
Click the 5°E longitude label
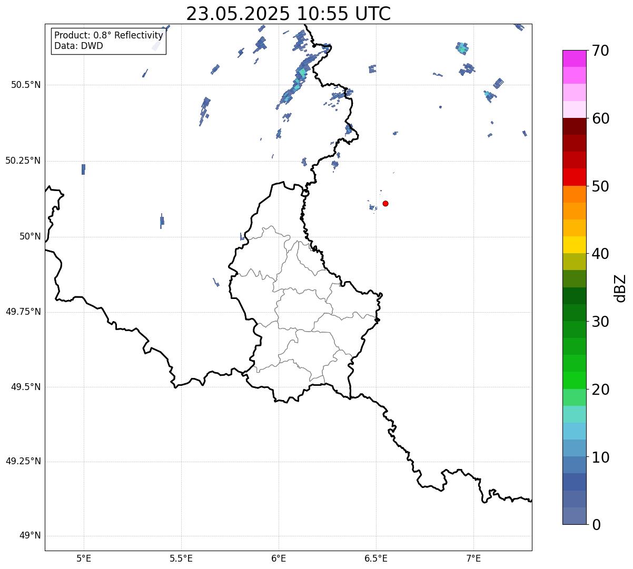point(84,558)
